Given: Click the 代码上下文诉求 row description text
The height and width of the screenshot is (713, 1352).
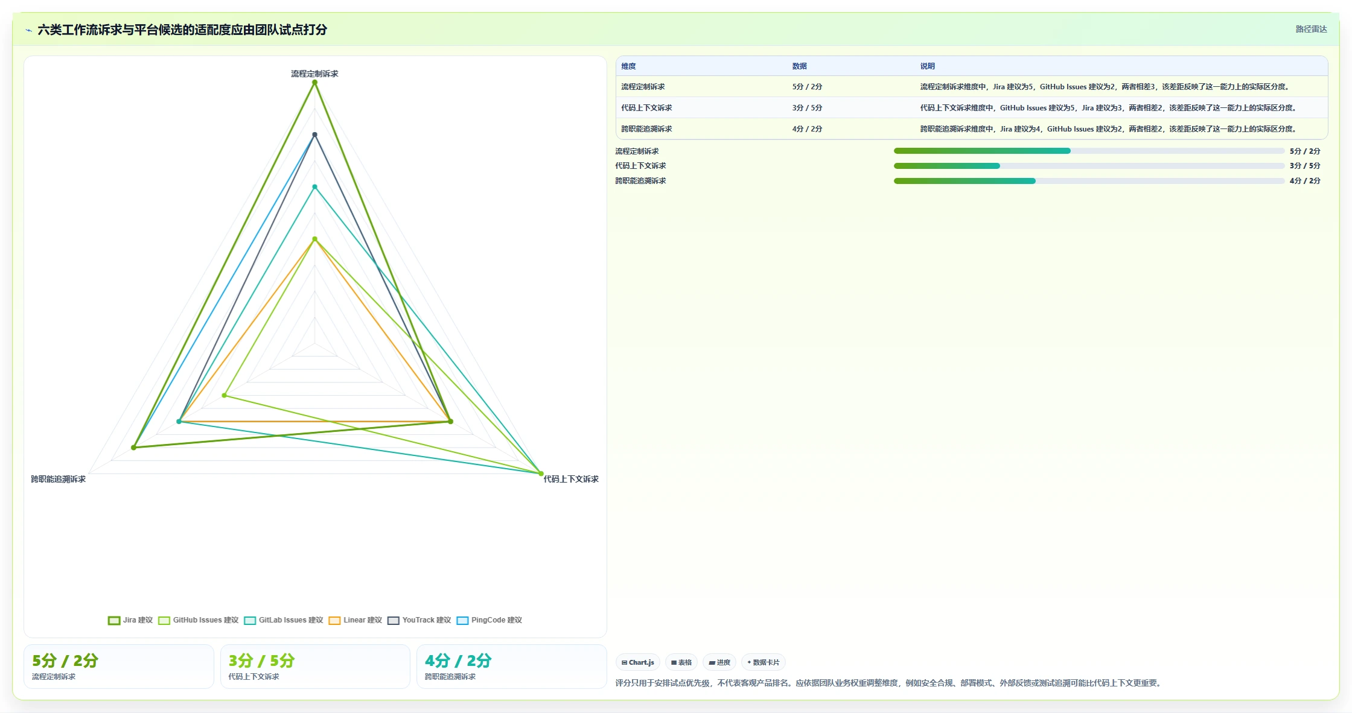Looking at the screenshot, I should pyautogui.click(x=1108, y=108).
